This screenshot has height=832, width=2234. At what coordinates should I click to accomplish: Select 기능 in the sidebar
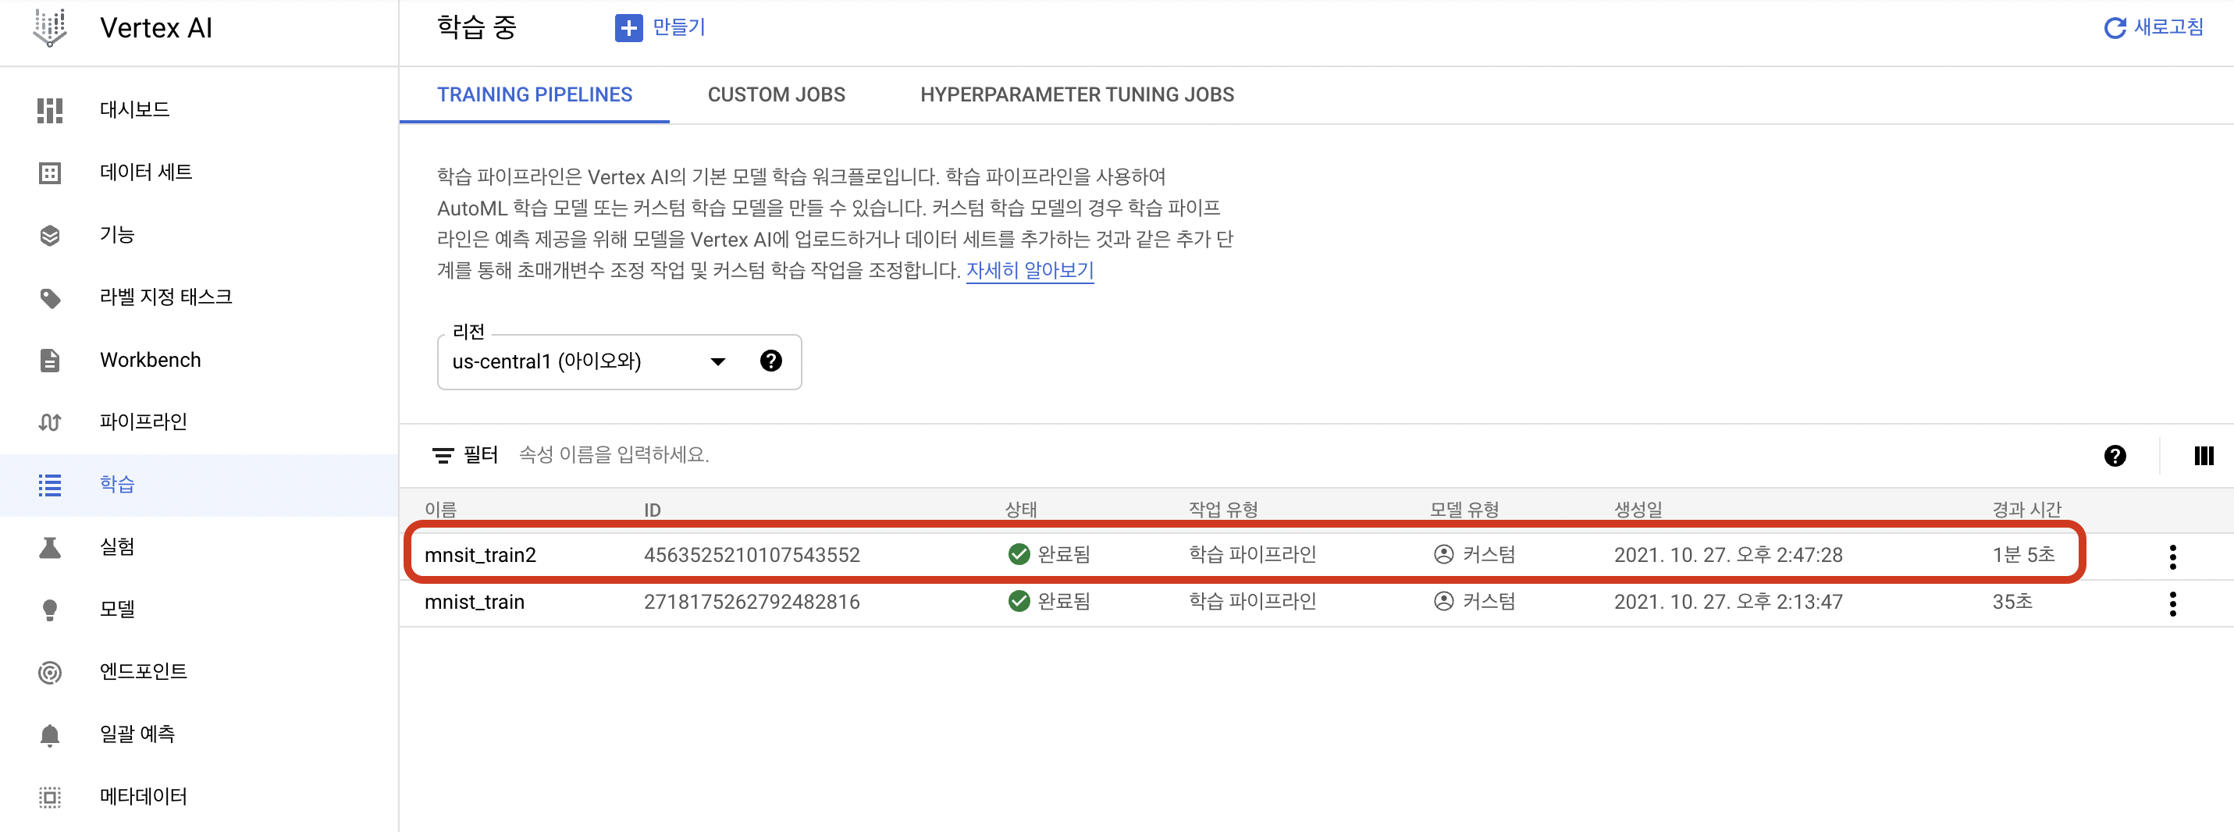coord(117,234)
